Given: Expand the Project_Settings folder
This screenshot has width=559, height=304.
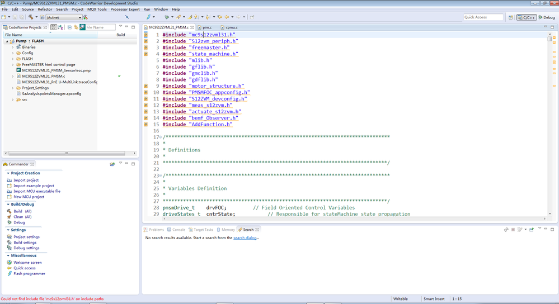Looking at the screenshot, I should coord(13,88).
